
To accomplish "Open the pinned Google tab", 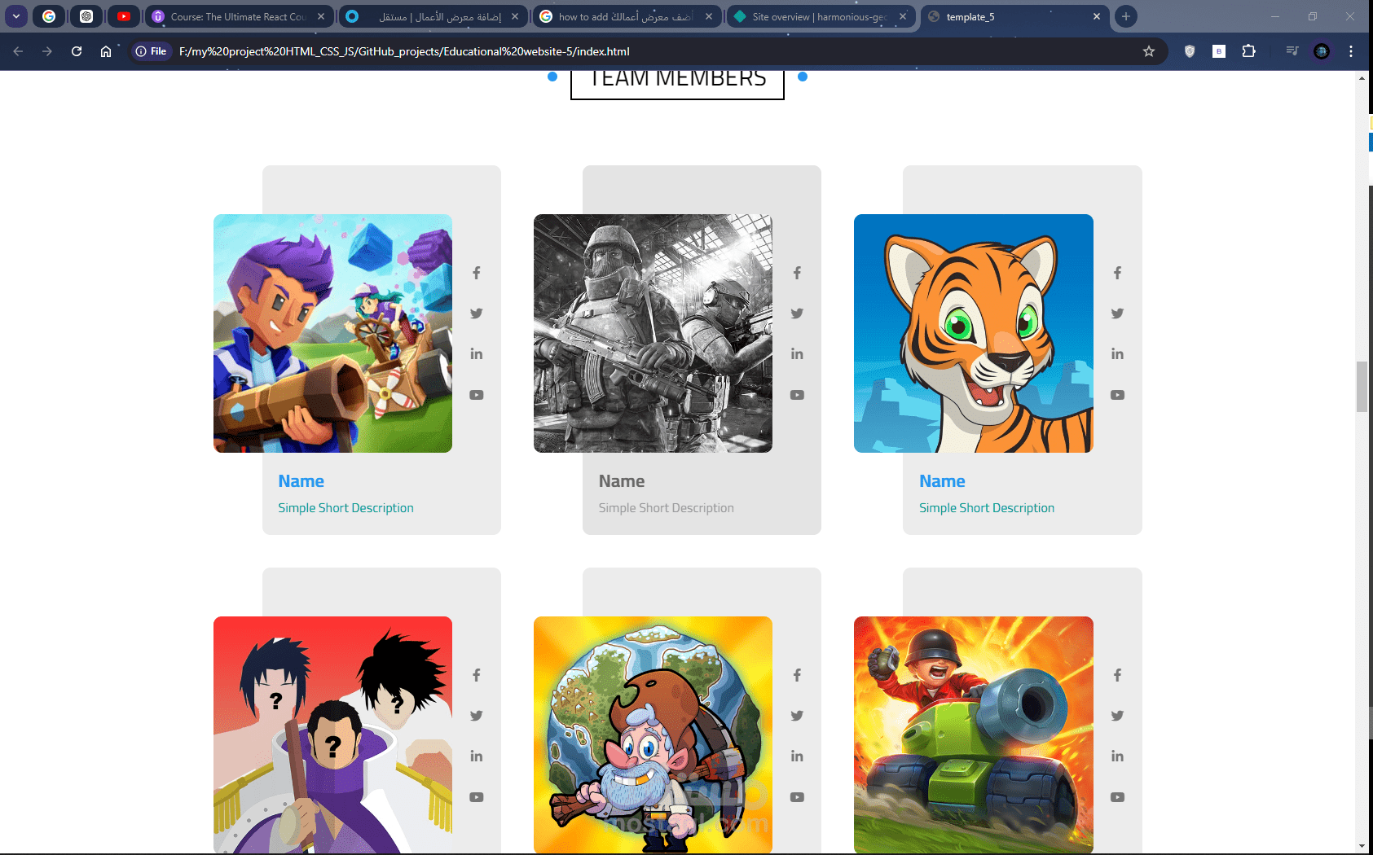I will [x=49, y=16].
